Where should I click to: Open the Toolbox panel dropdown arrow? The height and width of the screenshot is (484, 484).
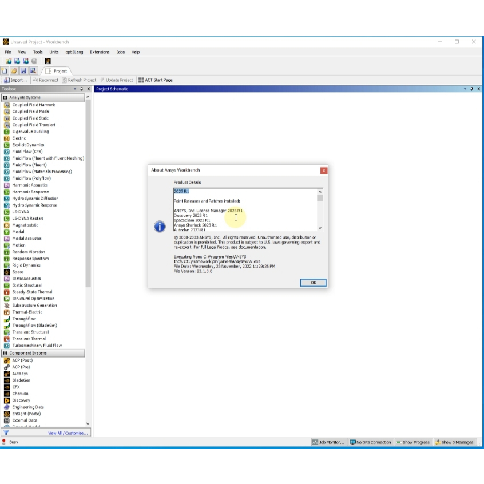coord(75,89)
